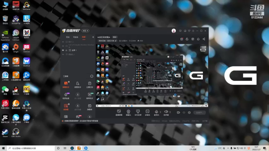This screenshot has width=269, height=151.
Task: Select the 摄像头 1 source row
Action: [78, 54]
